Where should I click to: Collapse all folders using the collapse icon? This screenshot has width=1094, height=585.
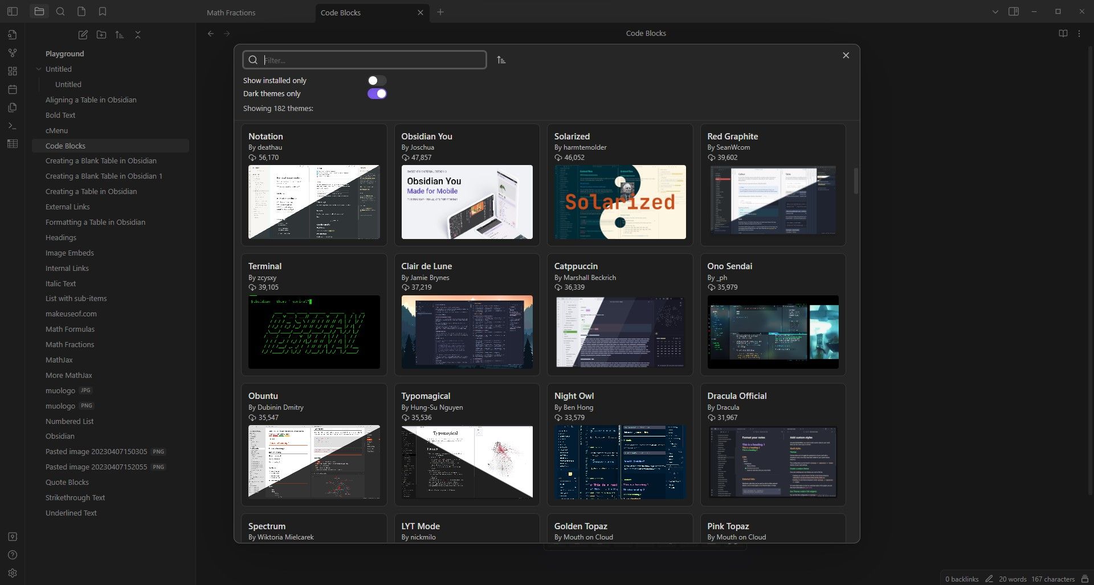[x=137, y=35]
